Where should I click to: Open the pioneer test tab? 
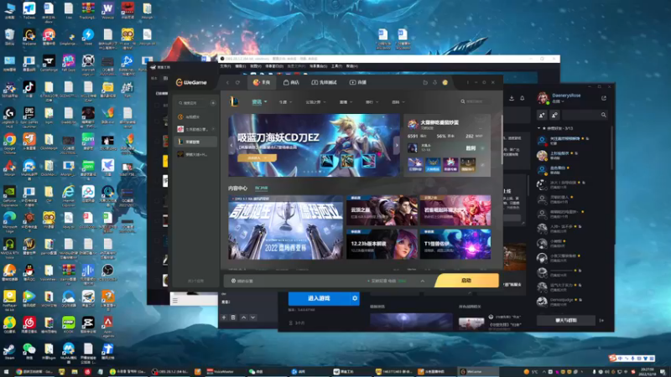[324, 82]
